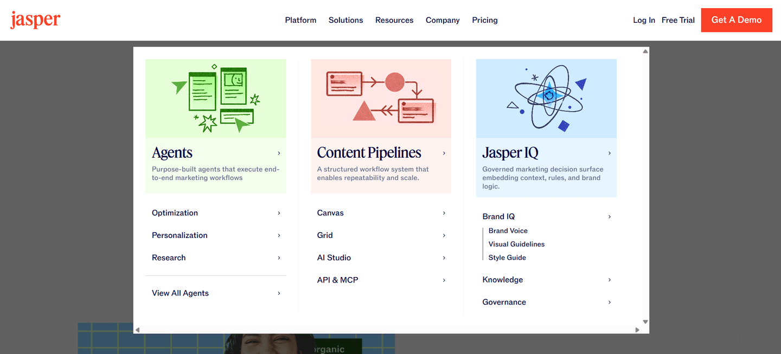Screen dimensions: 781x354
Task: Open the Jasper IQ atom illustration
Action: [546, 99]
